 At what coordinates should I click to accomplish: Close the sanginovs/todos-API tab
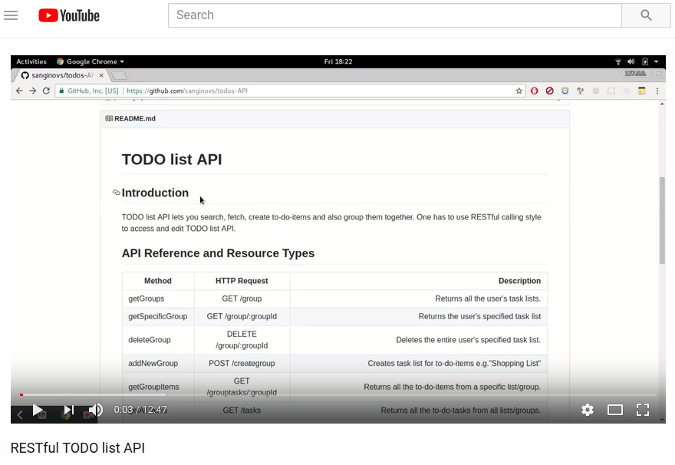pyautogui.click(x=101, y=75)
